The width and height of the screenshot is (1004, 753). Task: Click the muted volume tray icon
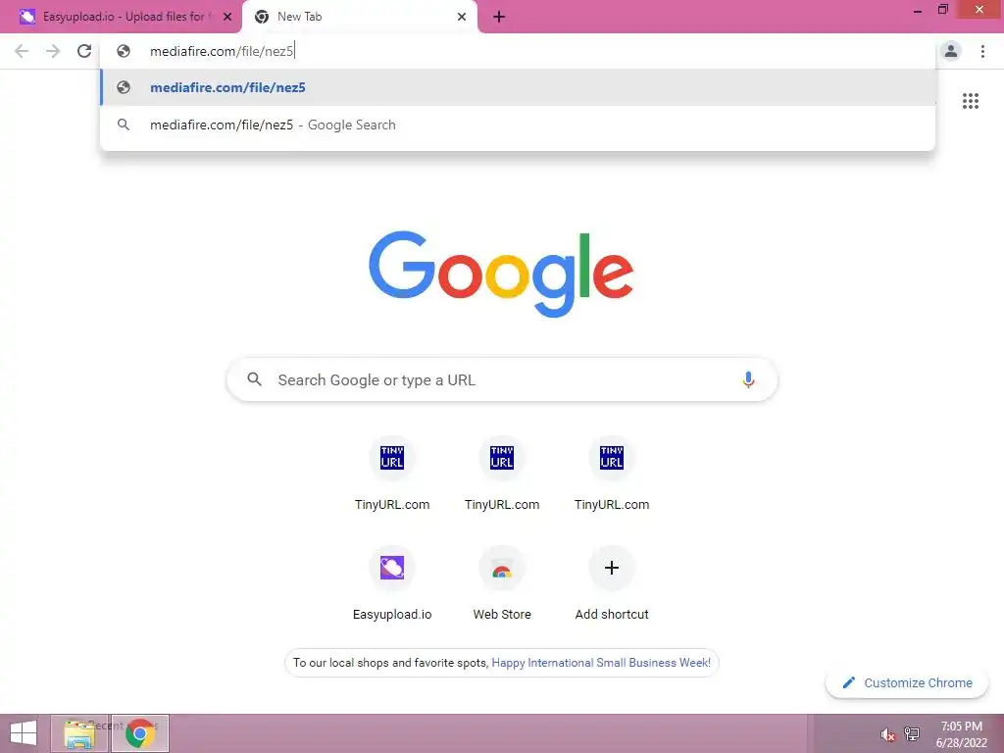pos(887,735)
